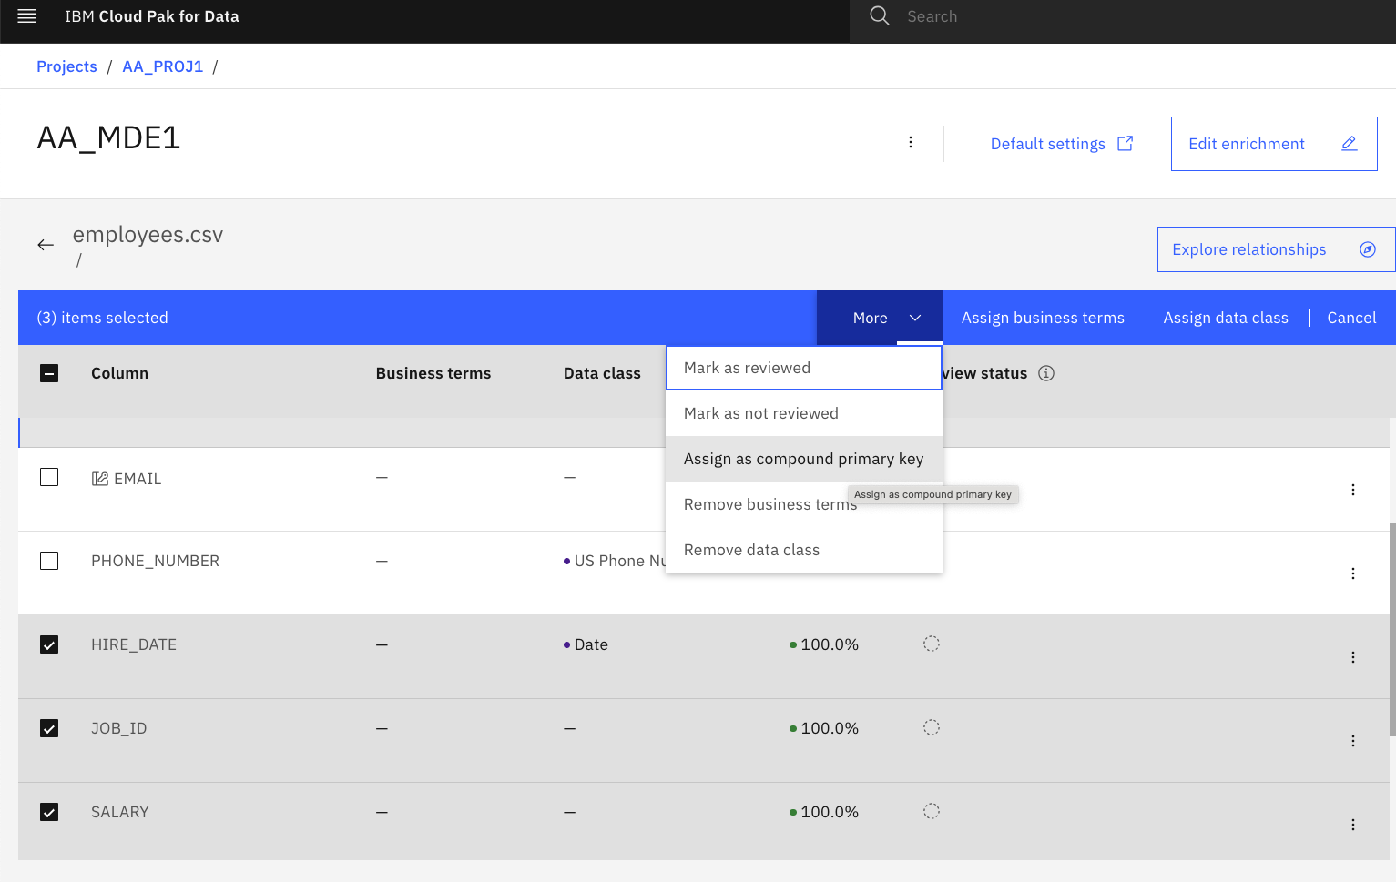Image resolution: width=1396 pixels, height=882 pixels.
Task: Check the EMAIL column checkbox
Action: (x=49, y=478)
